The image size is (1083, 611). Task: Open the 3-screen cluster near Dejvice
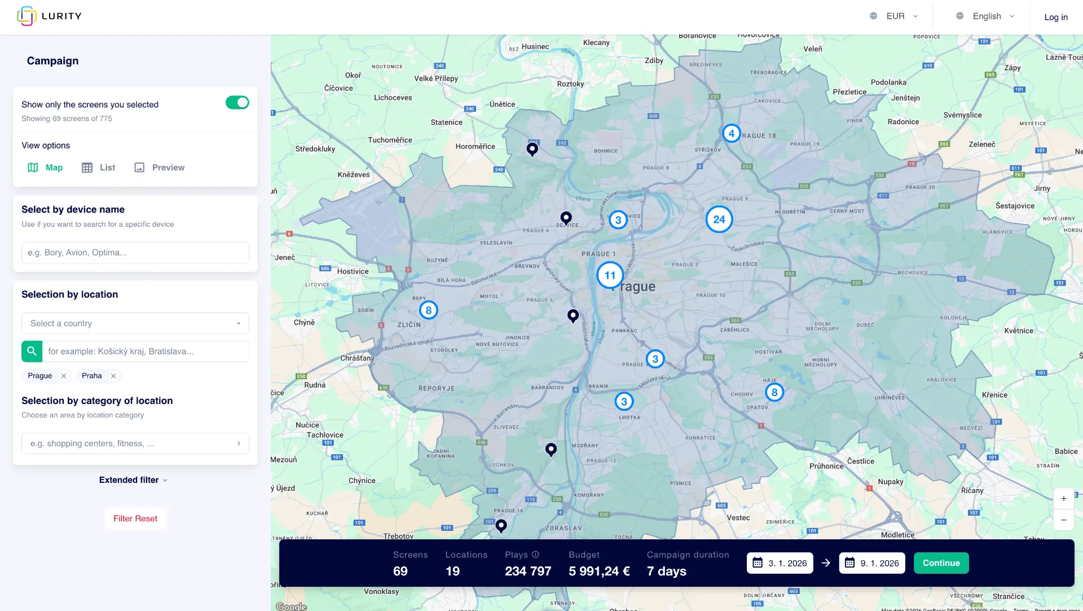pos(618,220)
